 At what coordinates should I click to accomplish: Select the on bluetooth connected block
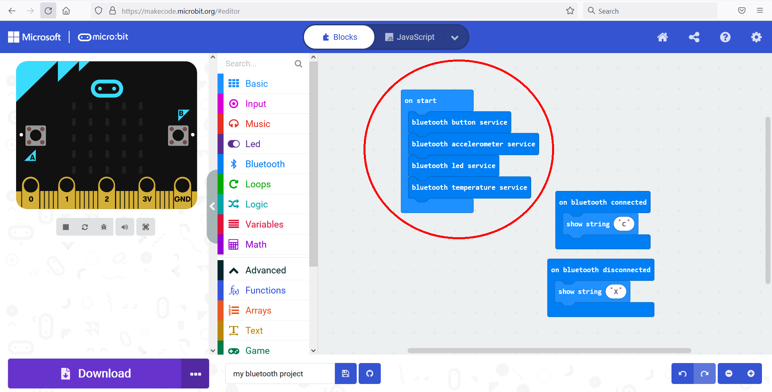603,202
